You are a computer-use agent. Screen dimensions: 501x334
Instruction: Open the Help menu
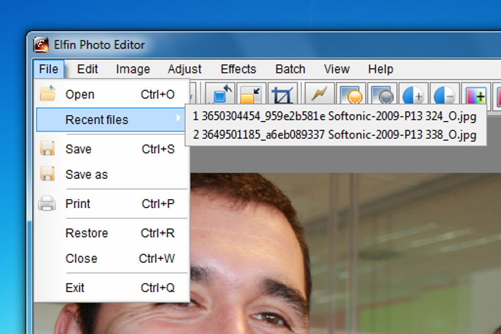(381, 69)
